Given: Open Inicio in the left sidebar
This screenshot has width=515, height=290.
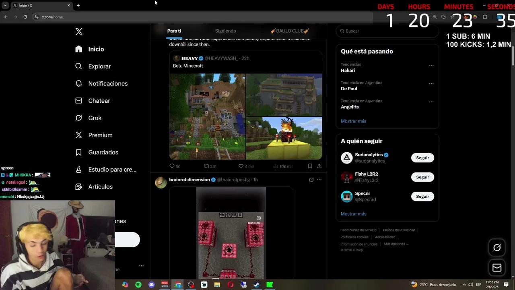Looking at the screenshot, I should click(x=90, y=49).
